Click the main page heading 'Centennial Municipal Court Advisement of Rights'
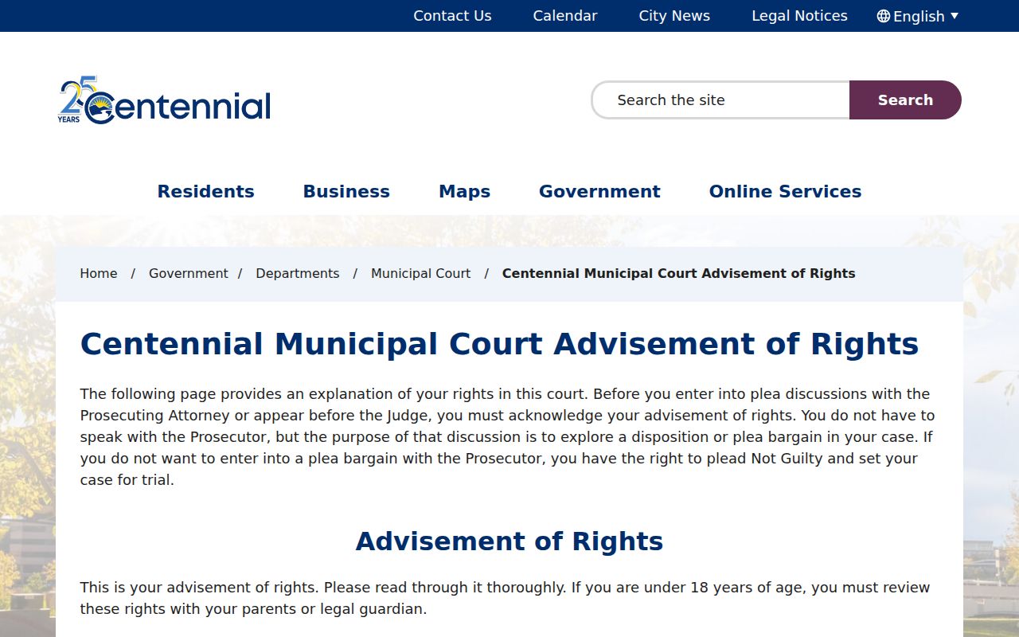The height and width of the screenshot is (637, 1019). click(x=499, y=345)
